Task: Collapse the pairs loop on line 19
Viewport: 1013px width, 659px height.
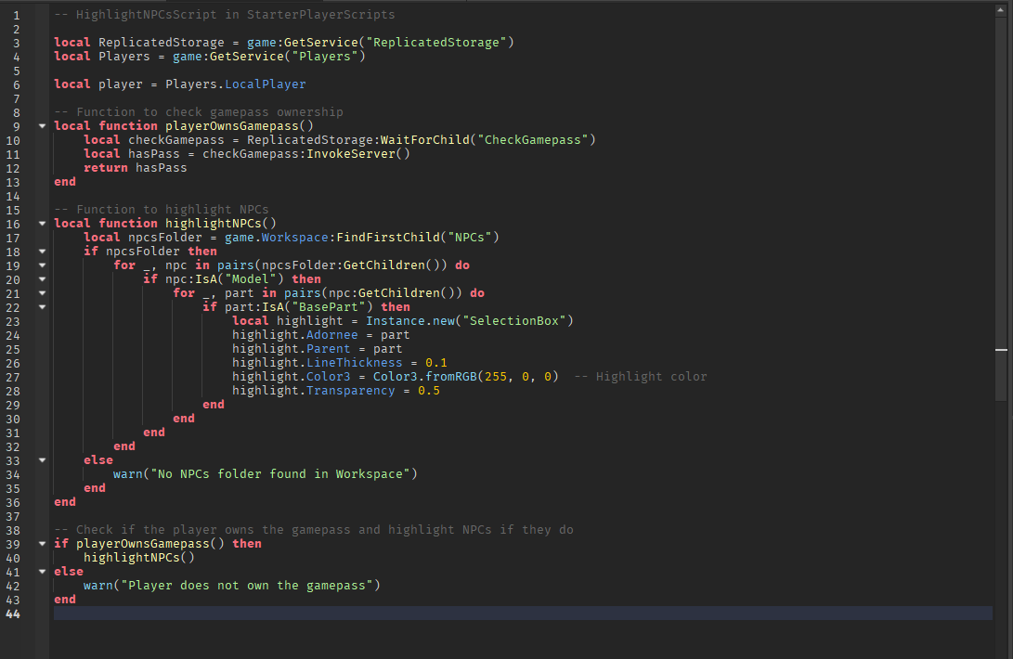Action: point(41,265)
